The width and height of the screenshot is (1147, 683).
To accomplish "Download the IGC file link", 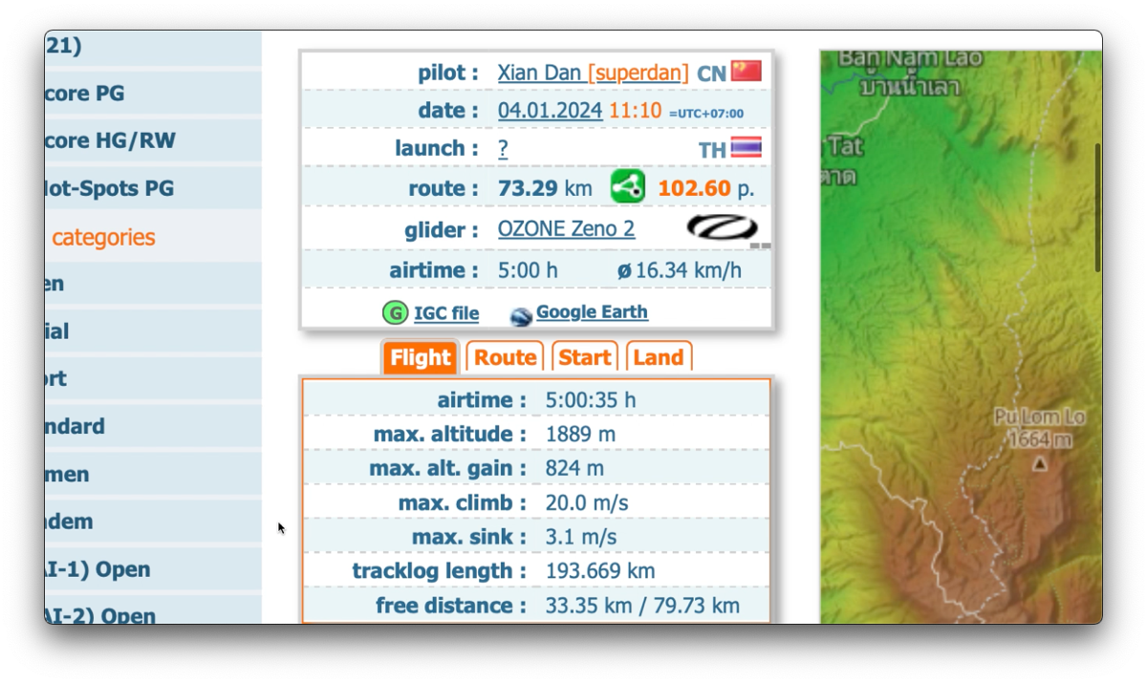I will point(446,313).
